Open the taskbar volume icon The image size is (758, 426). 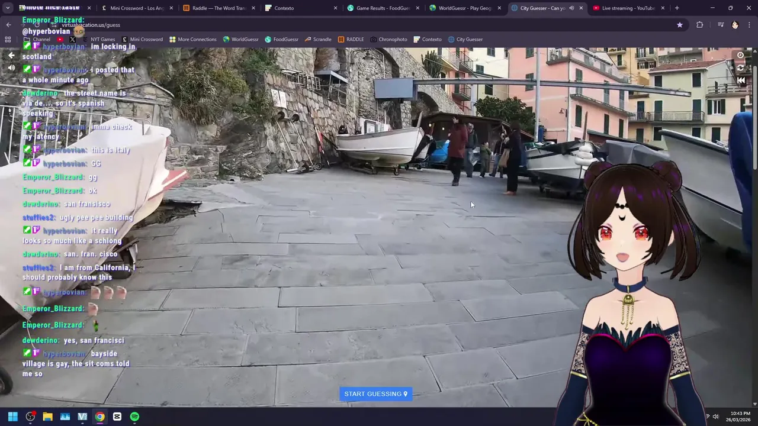pos(715,417)
